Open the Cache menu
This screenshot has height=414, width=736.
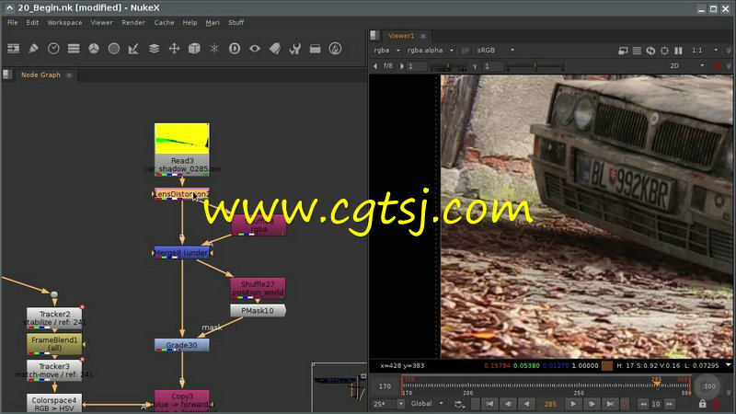(x=165, y=22)
